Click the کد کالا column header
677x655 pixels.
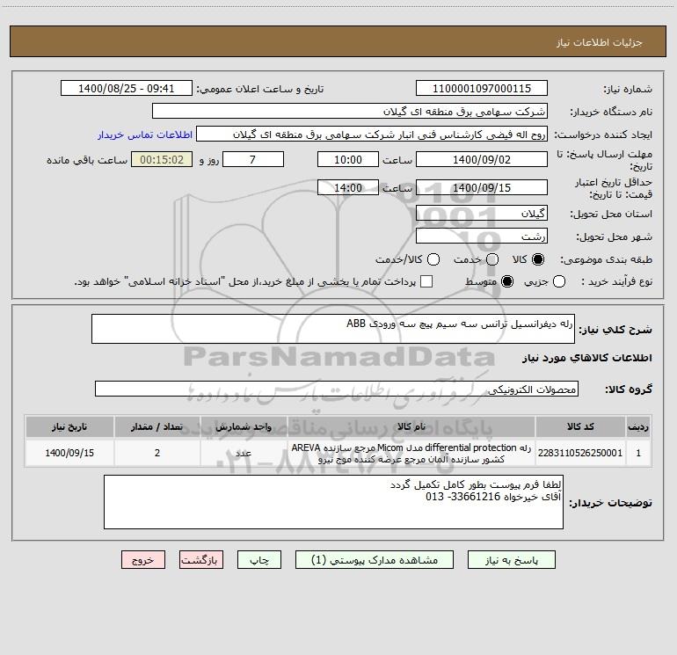tap(580, 426)
